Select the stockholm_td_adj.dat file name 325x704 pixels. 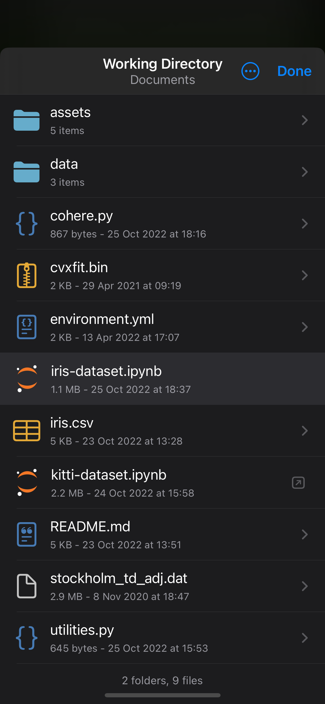coord(119,578)
